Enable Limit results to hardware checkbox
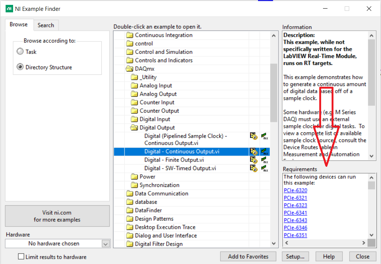381x264 pixels. (21, 257)
